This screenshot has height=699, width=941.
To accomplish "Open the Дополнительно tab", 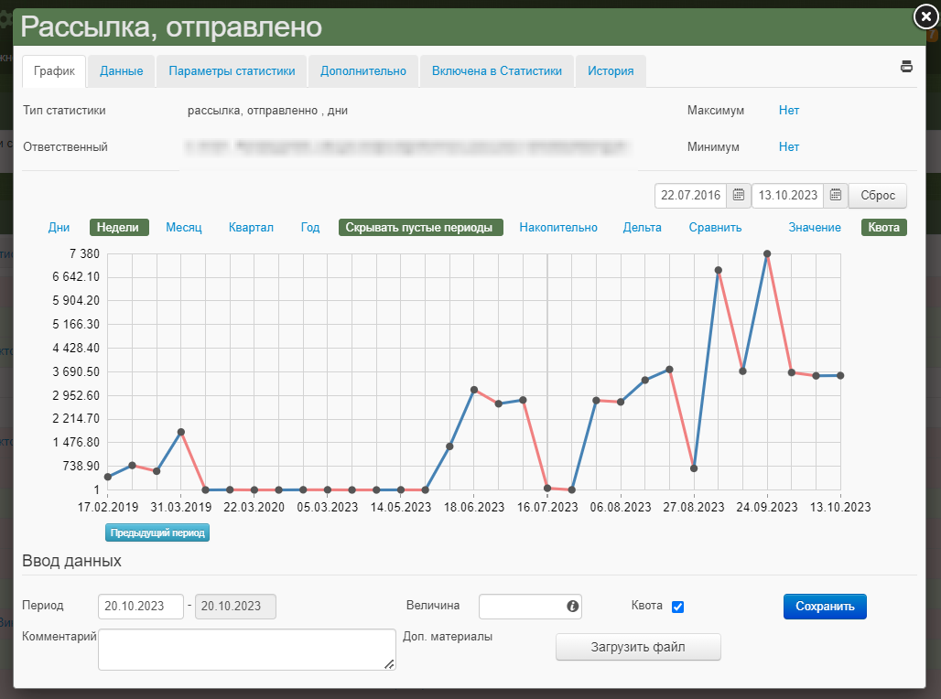I will [363, 70].
